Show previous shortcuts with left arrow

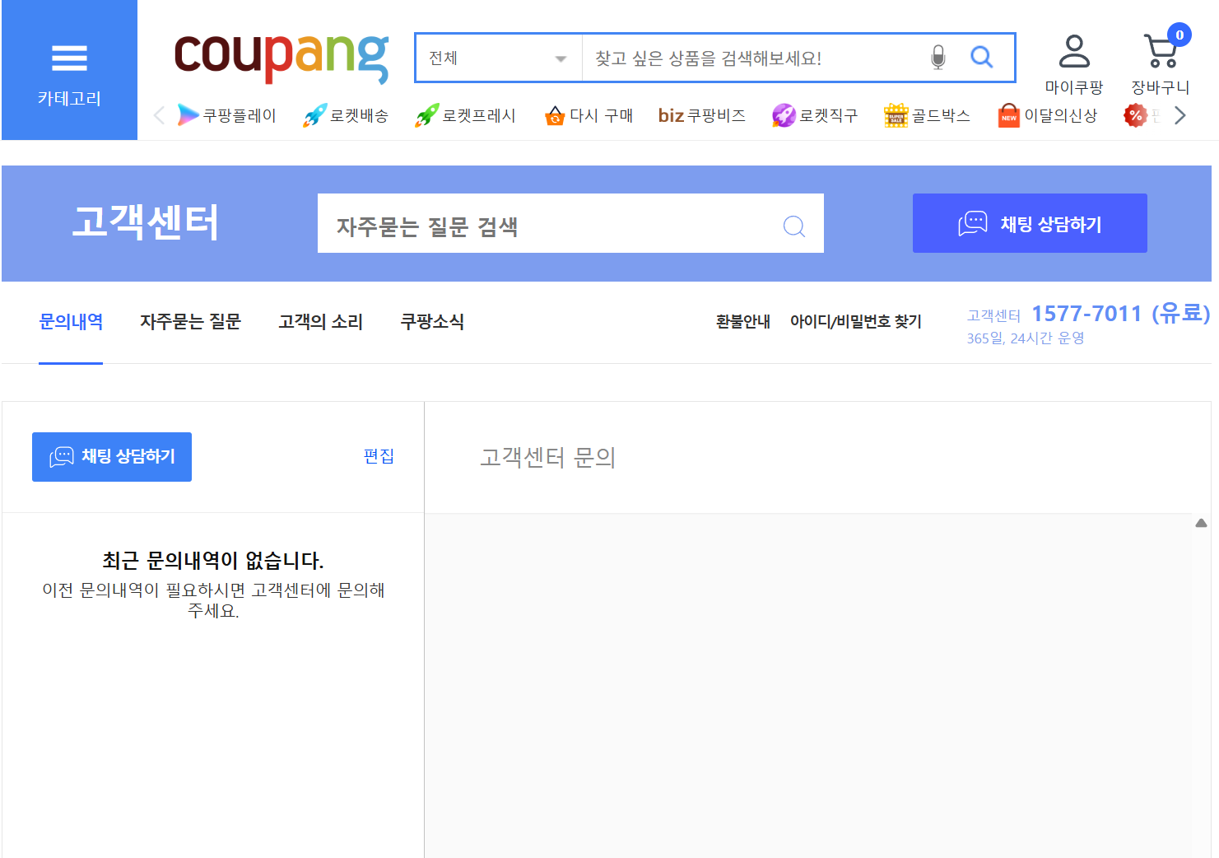160,115
